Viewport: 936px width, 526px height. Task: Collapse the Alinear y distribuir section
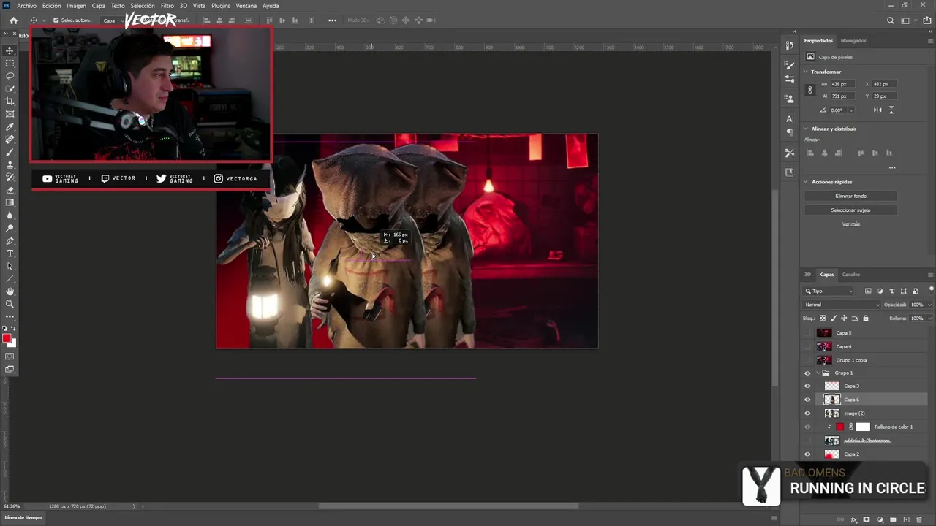pos(806,129)
